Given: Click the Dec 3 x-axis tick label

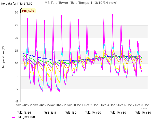Looking at the screenshot, I should (97, 105).
